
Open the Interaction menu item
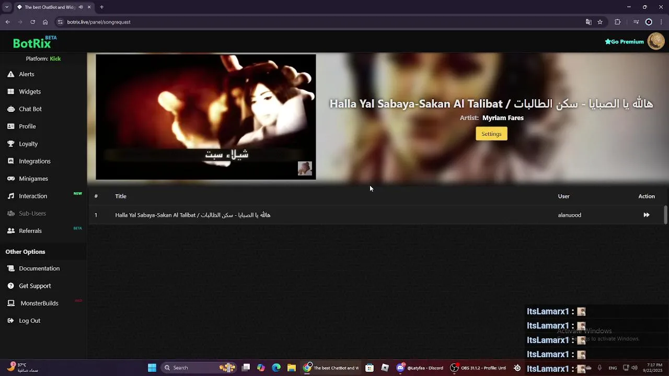click(33, 196)
